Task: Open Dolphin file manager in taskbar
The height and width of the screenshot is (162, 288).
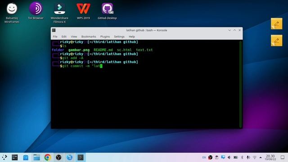Action: 36,157
